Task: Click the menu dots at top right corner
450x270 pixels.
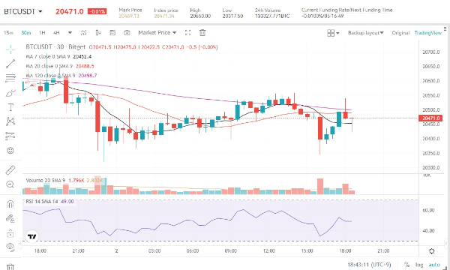Action: pos(445,29)
